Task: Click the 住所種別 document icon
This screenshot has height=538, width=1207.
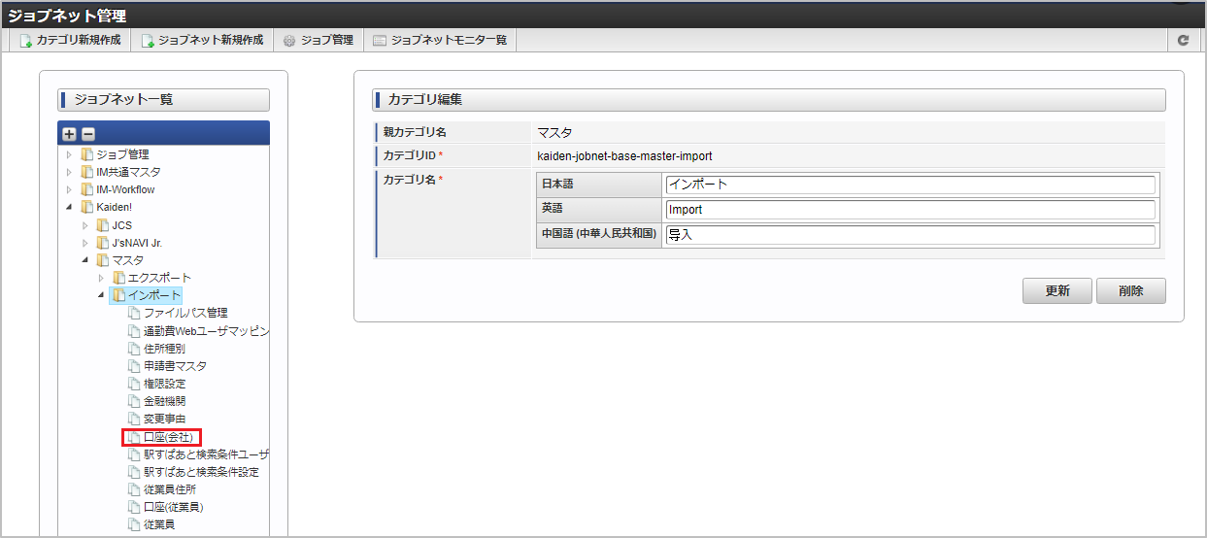Action: click(135, 349)
